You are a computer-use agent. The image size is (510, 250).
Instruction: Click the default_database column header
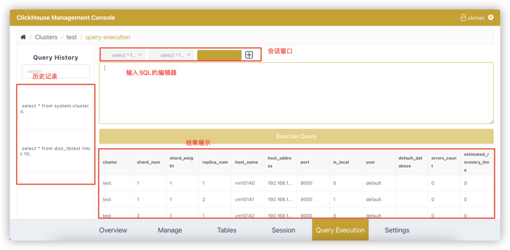tap(411, 162)
